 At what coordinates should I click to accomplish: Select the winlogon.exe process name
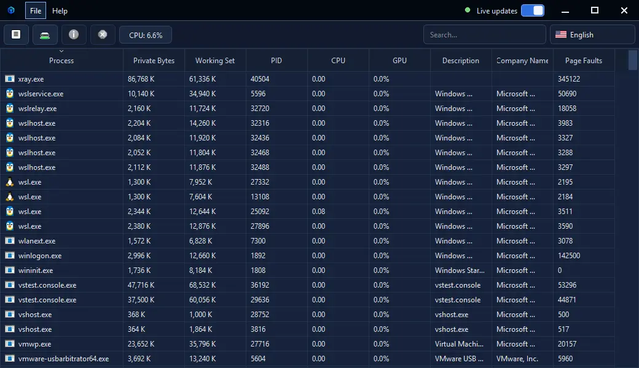(x=40, y=256)
